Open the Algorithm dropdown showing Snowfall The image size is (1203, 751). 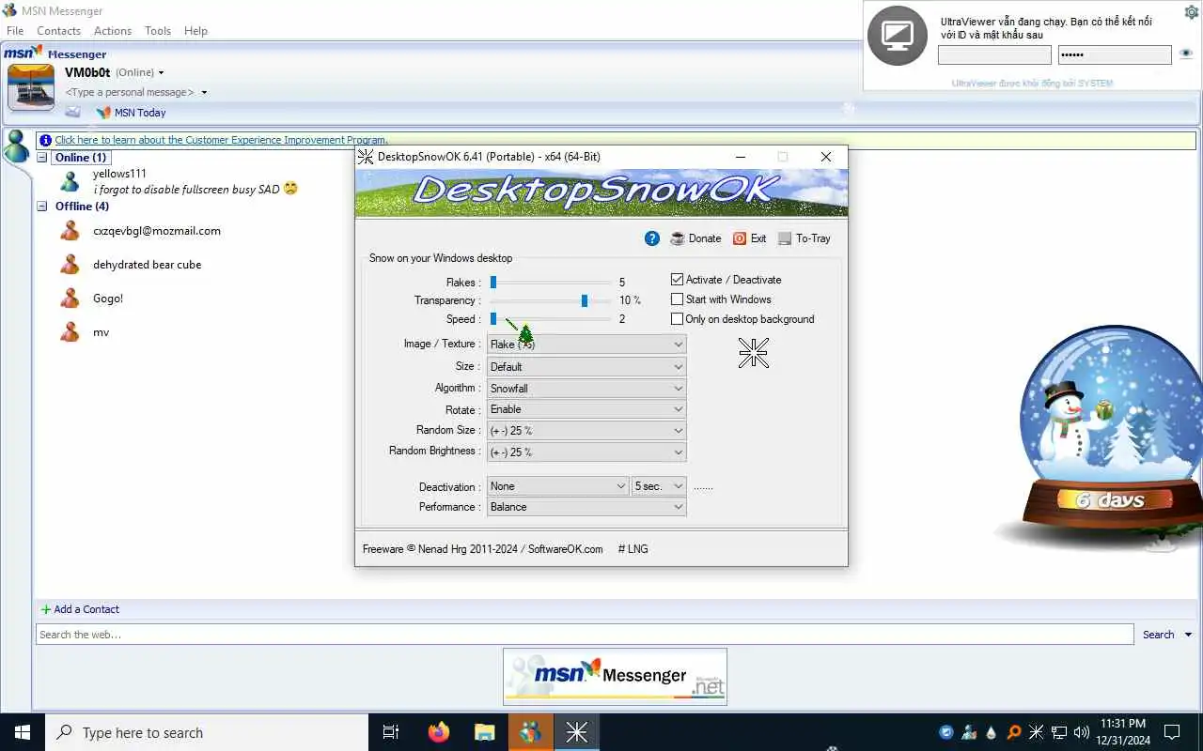[586, 388]
